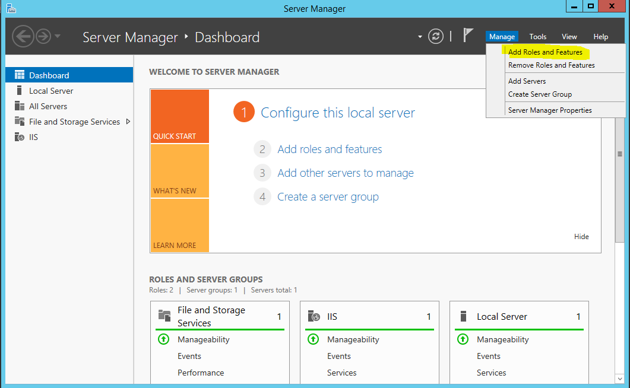Image resolution: width=630 pixels, height=388 pixels.
Task: Click the forward navigation arrow icon
Action: pos(43,37)
